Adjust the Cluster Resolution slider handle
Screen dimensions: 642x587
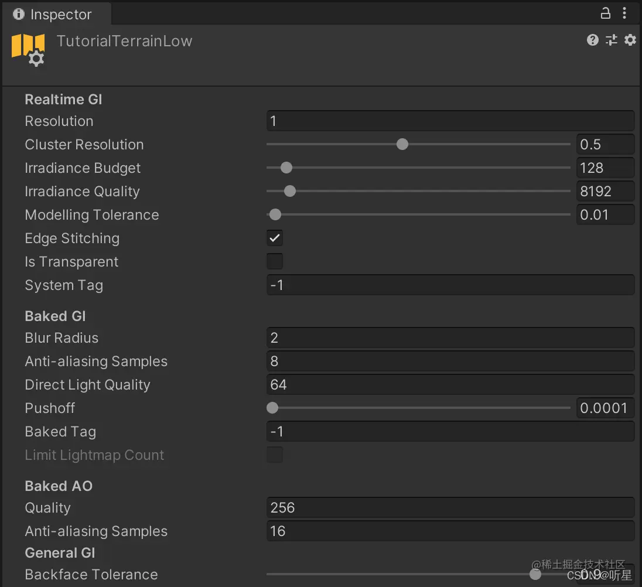click(x=402, y=144)
